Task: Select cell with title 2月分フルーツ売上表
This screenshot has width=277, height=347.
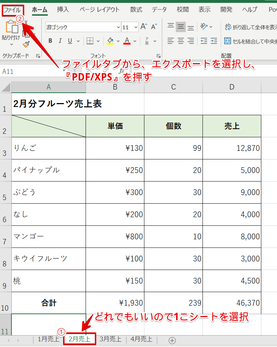Action: coord(49,104)
